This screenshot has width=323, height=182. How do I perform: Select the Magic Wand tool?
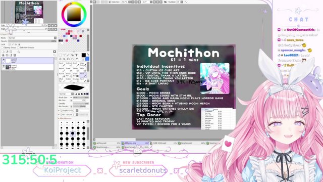[x=68, y=55]
